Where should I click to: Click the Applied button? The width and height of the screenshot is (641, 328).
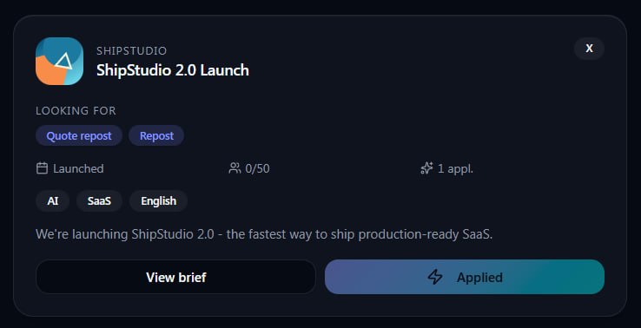click(465, 277)
